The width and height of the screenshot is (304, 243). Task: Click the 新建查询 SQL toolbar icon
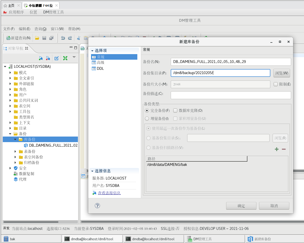pos(8,38)
